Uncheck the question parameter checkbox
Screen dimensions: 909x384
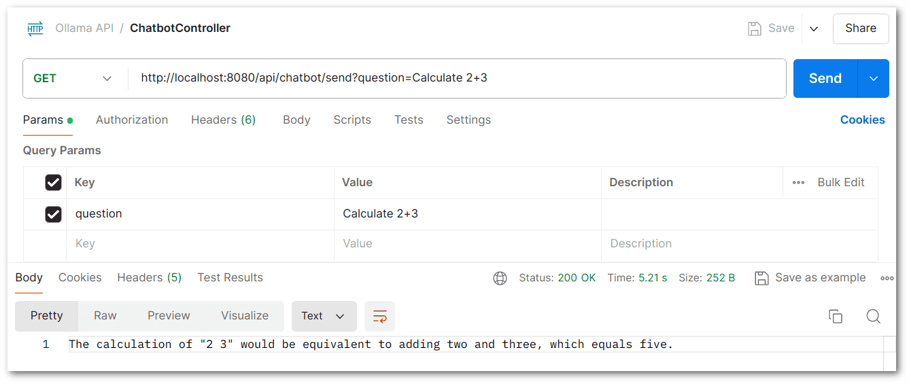click(53, 214)
